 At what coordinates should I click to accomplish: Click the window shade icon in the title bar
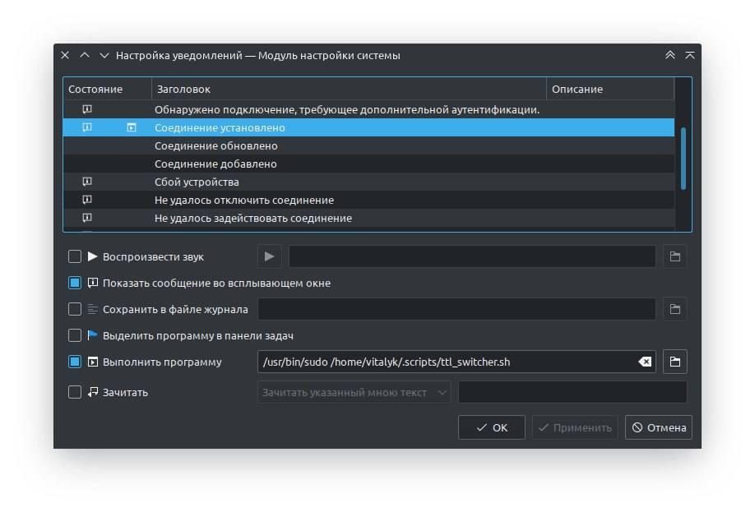(x=690, y=55)
